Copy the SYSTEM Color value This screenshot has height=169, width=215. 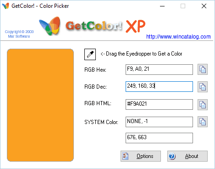[x=203, y=122]
